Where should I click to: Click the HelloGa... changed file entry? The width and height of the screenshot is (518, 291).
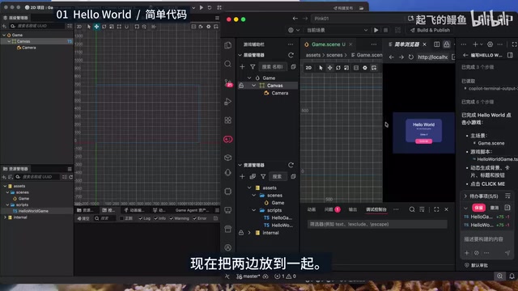pyautogui.click(x=487, y=217)
